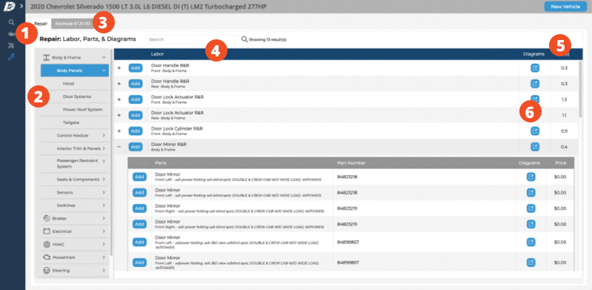
Task: Expand the Brakes category arrow
Action: [104, 218]
